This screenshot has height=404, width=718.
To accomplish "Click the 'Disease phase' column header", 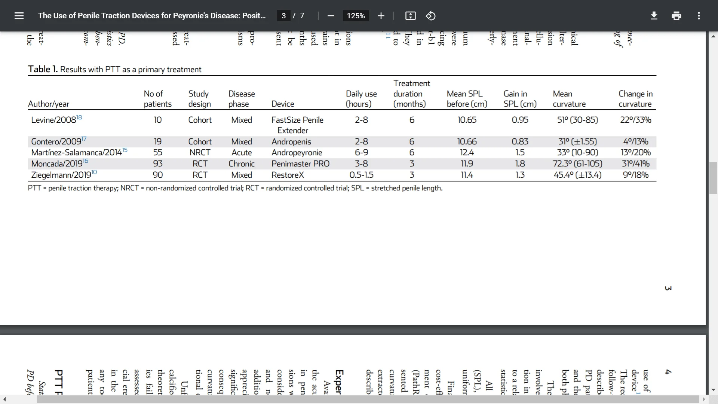I will pos(242,99).
